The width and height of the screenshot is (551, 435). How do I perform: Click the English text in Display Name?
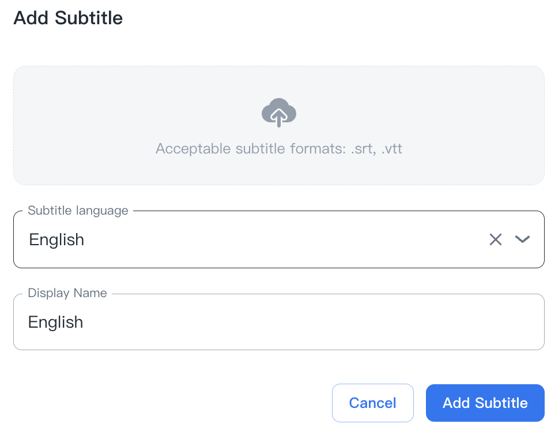[55, 322]
